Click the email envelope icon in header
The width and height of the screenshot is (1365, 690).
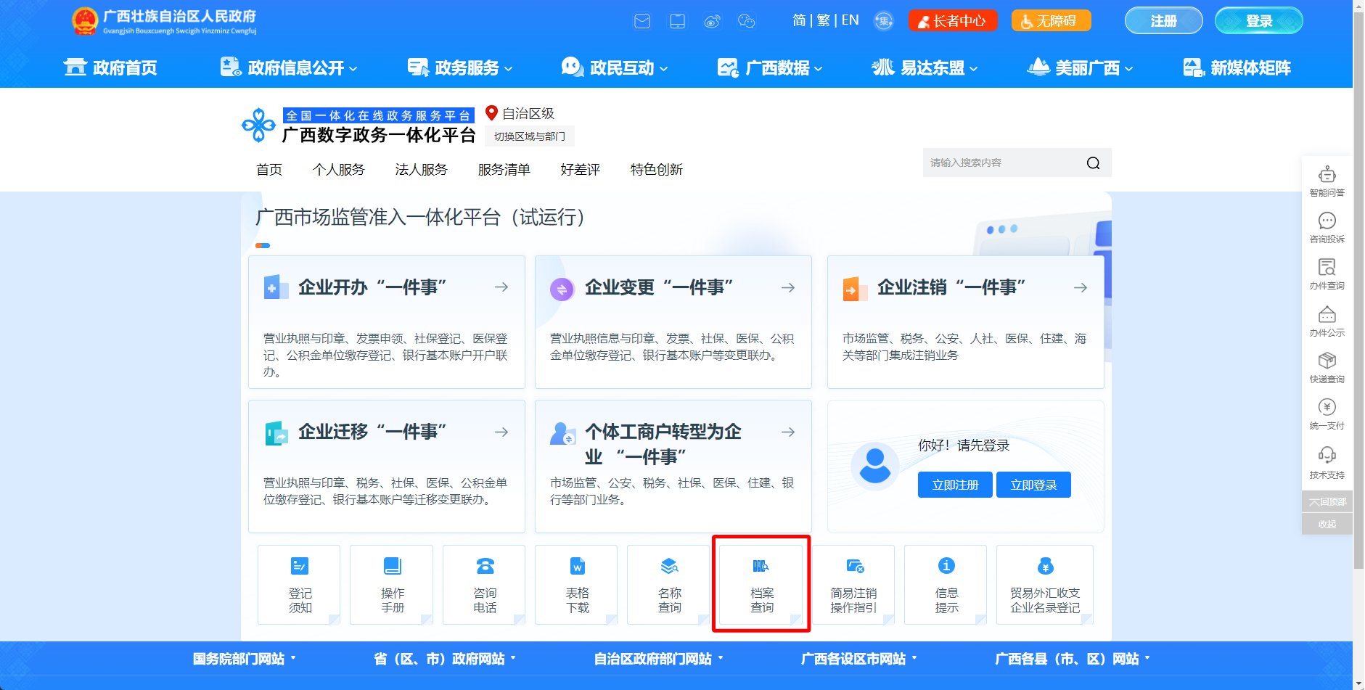click(x=642, y=21)
